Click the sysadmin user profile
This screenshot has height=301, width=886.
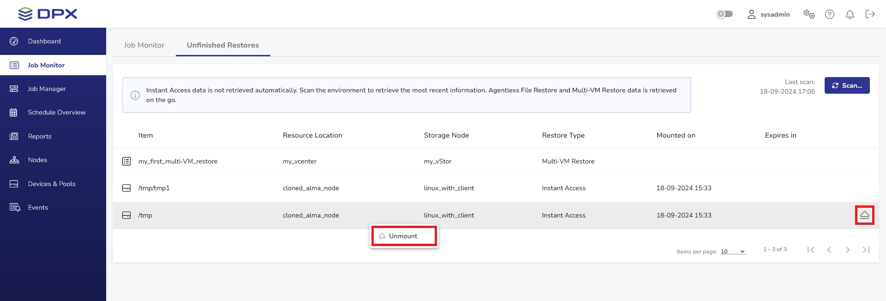click(768, 14)
